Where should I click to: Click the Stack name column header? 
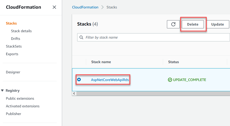coord(101,62)
